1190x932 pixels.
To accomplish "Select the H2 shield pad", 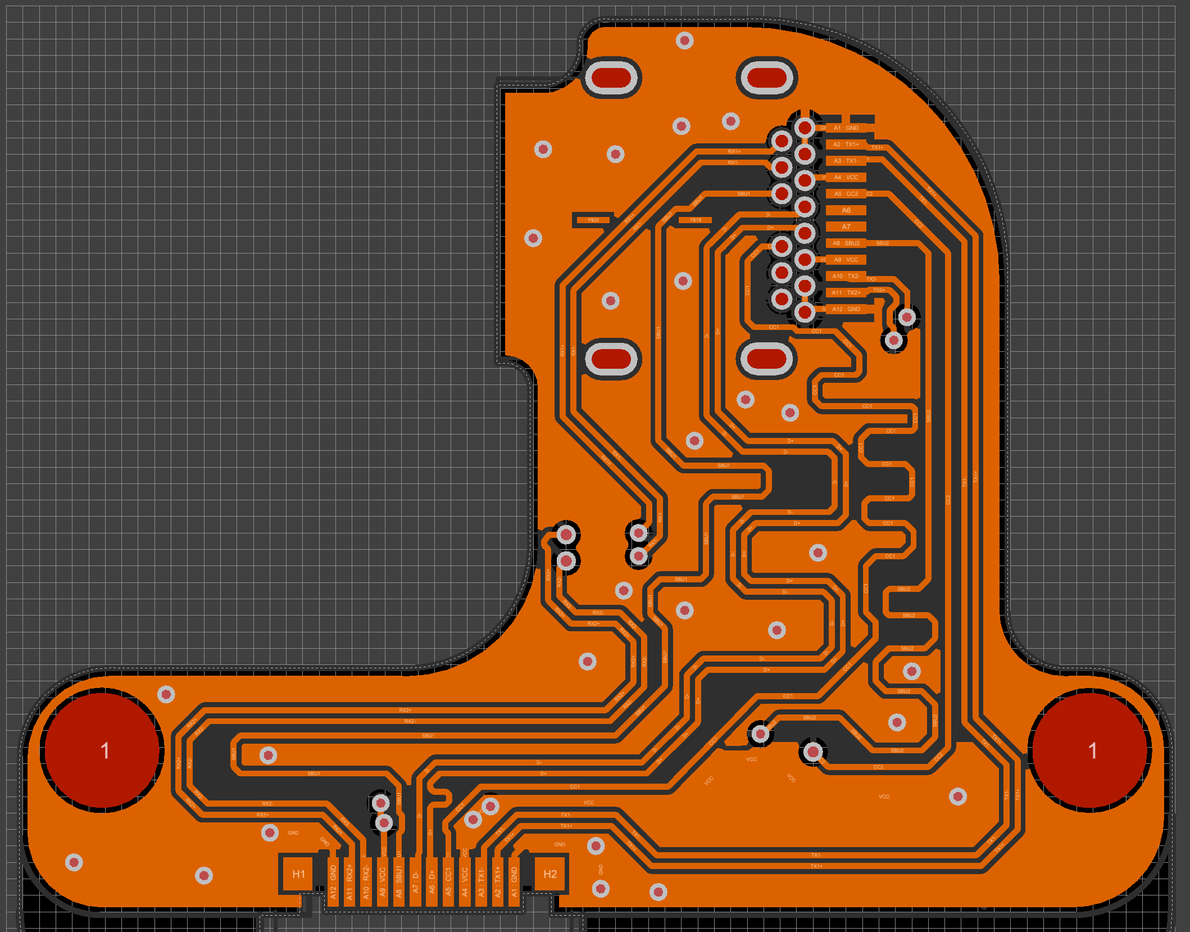I will 549,874.
